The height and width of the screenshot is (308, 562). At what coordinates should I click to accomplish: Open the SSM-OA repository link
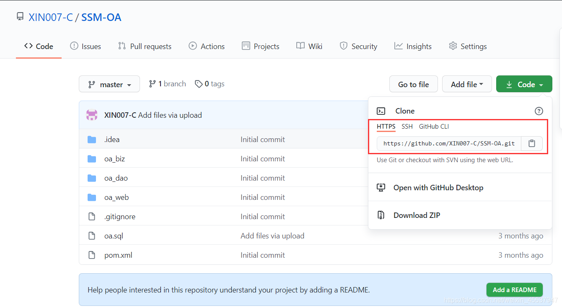(101, 17)
